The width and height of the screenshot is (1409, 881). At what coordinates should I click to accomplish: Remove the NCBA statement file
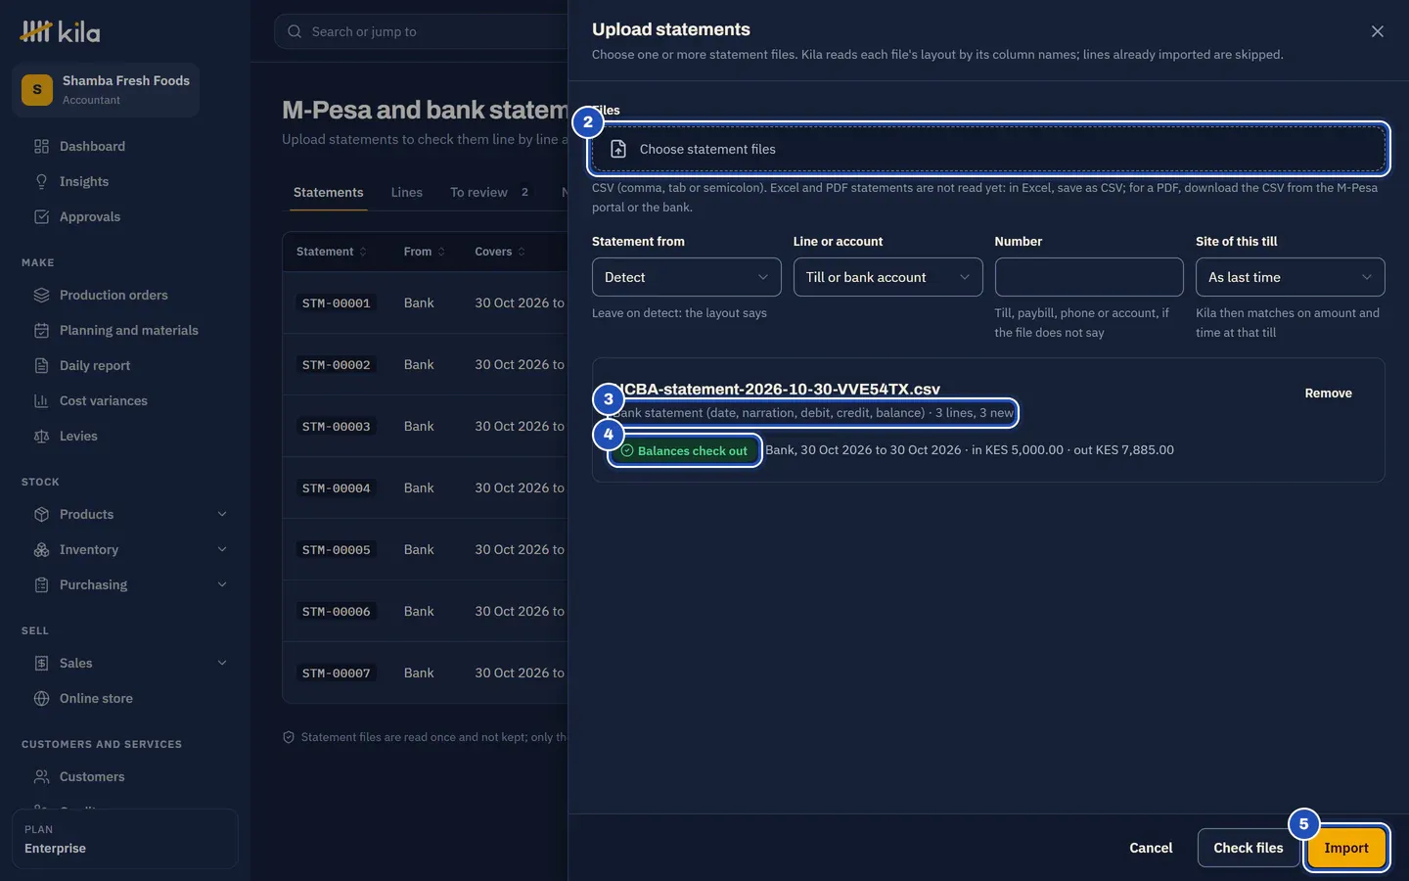click(1329, 394)
